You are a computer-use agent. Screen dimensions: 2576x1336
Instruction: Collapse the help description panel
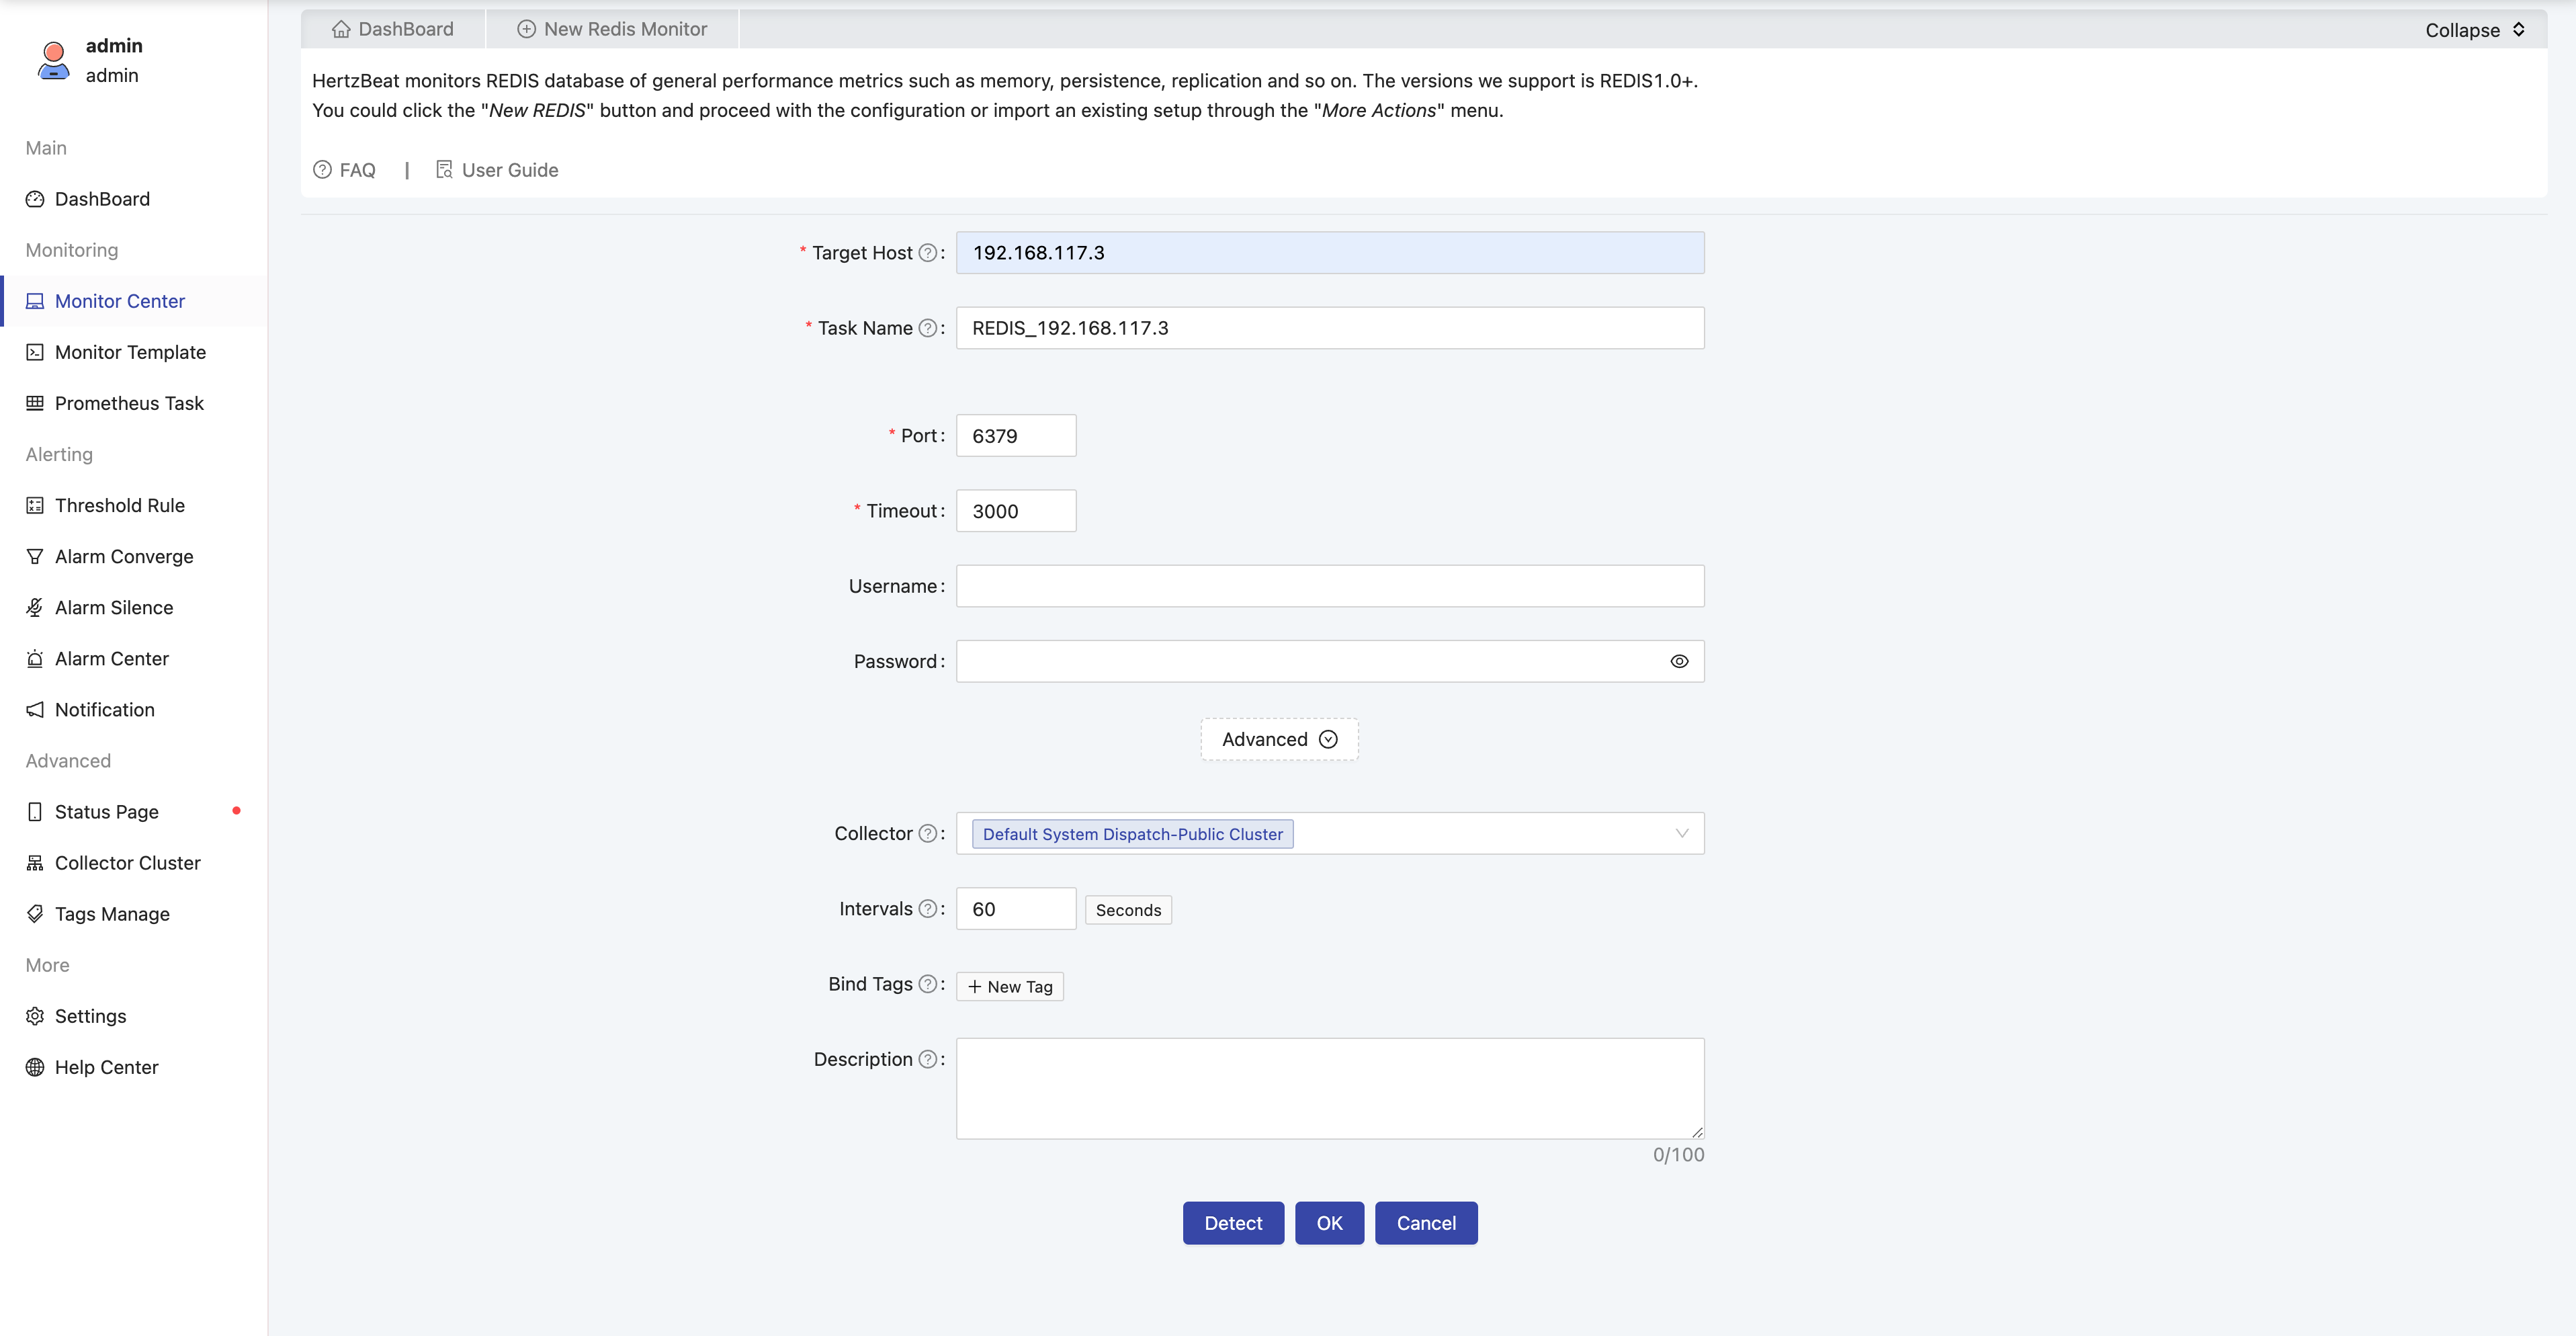click(2474, 30)
